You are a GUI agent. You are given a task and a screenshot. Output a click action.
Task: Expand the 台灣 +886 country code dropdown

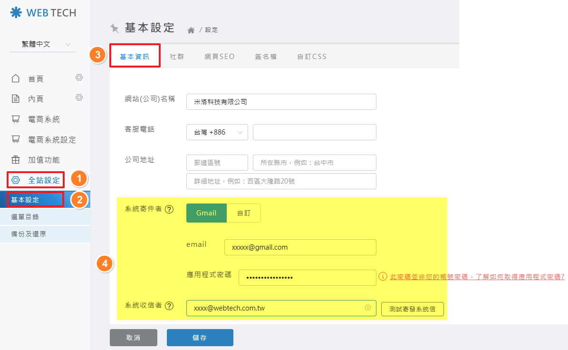217,132
